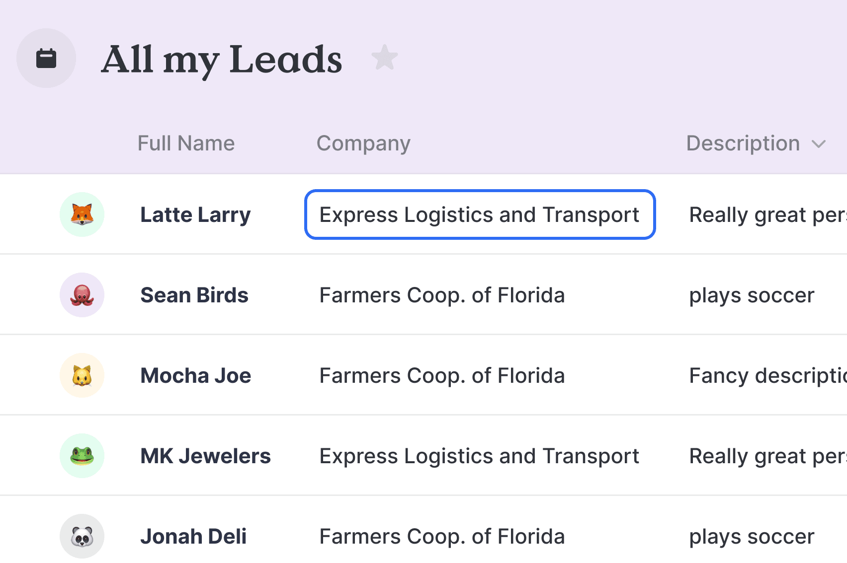Edit Latte Larry's focused company field
The image size is (847, 563).
480,214
